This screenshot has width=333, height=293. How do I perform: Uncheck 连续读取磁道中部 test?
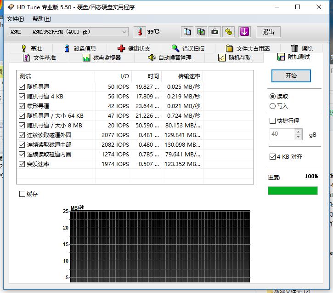(x=22, y=144)
